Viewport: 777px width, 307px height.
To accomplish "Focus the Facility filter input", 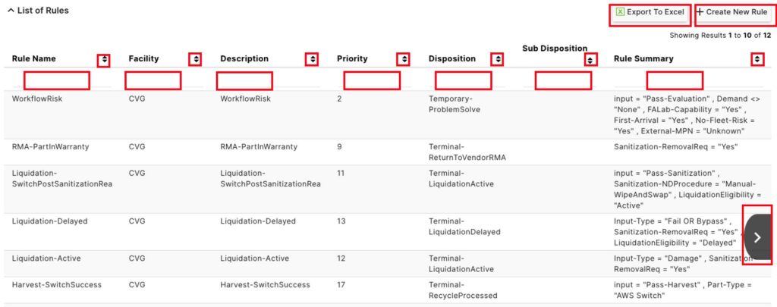I will (x=153, y=80).
